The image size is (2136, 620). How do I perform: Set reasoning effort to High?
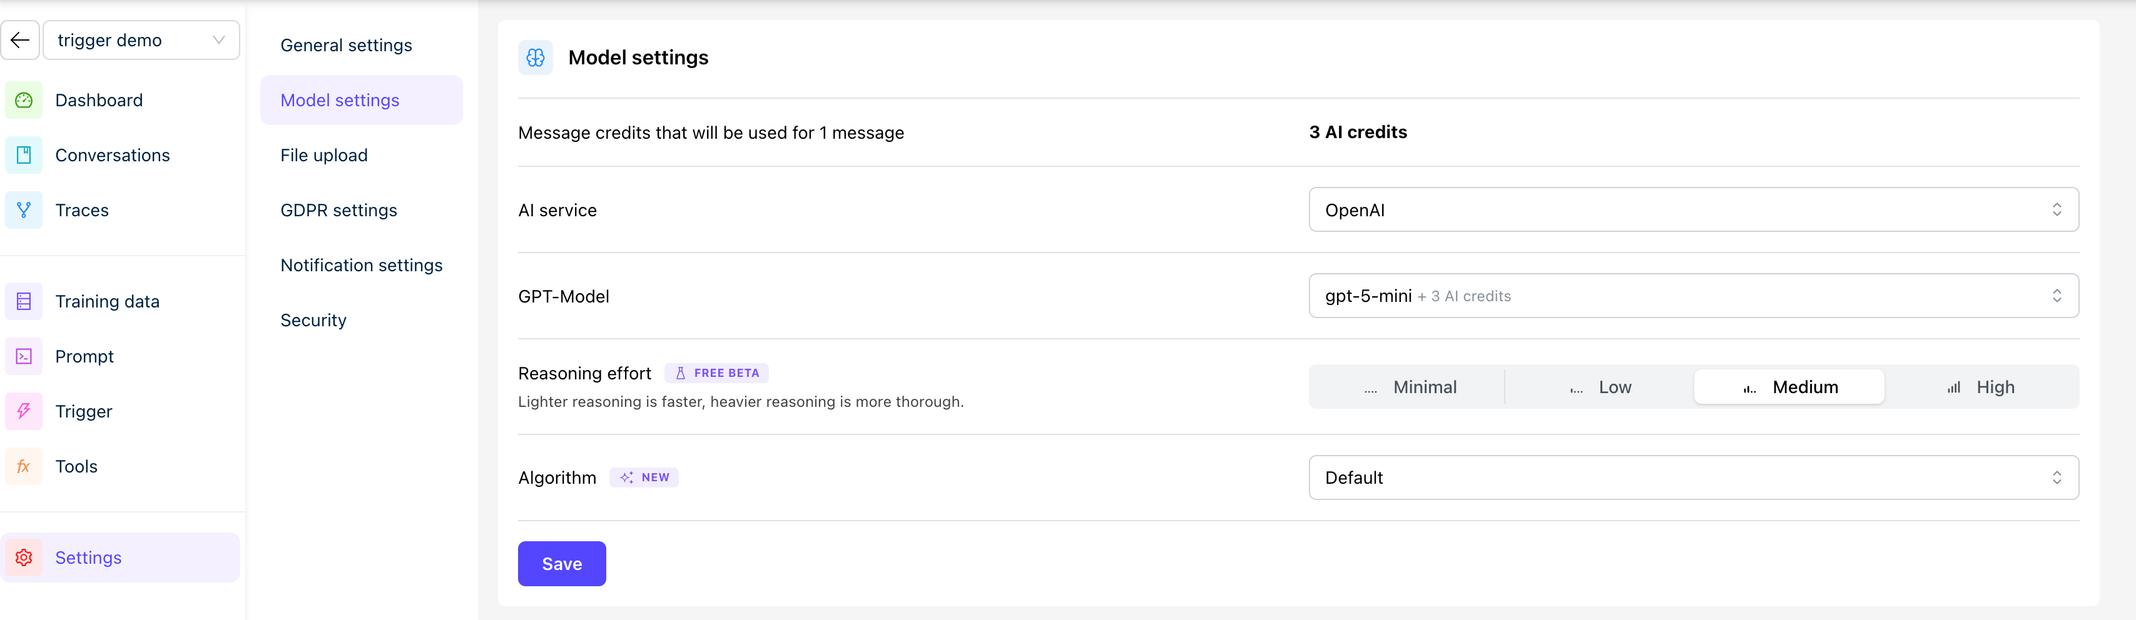click(1981, 387)
